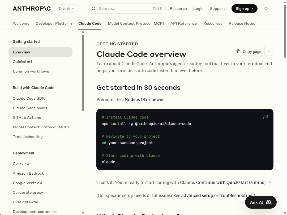
Task: Click the Anthropic logo
Action: [32, 9]
